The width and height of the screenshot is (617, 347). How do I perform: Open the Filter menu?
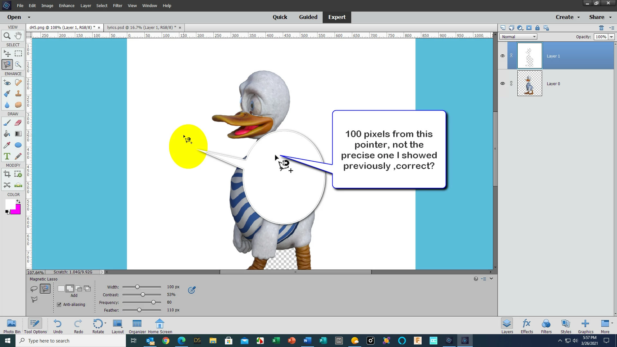coord(117,5)
